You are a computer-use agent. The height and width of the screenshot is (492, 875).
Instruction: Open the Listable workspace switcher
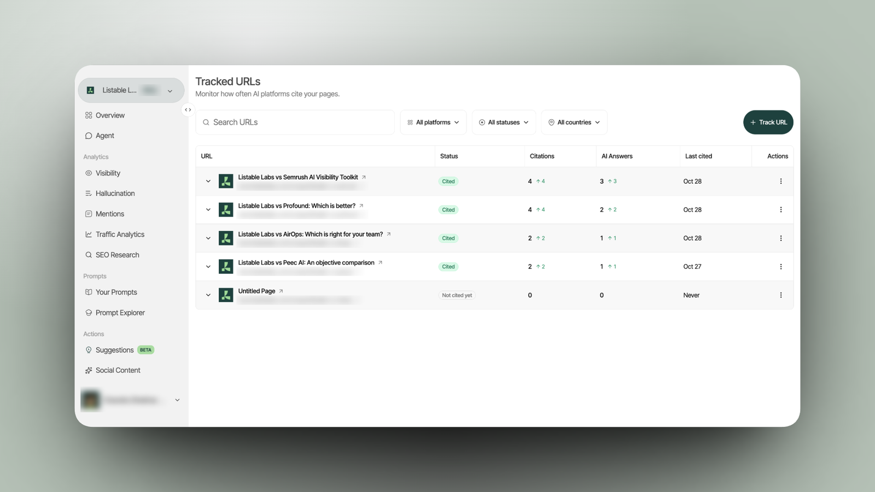(131, 90)
